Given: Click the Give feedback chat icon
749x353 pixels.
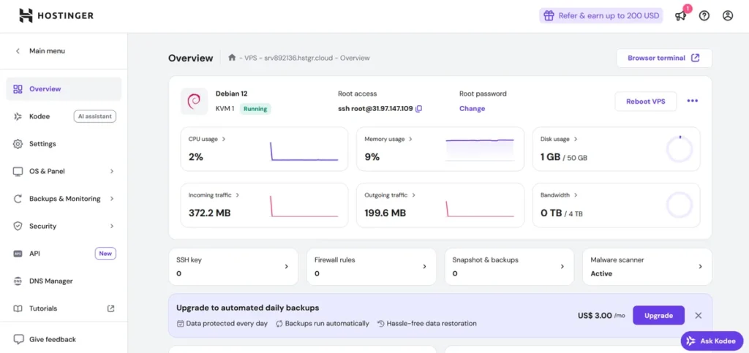Looking at the screenshot, I should 18,340.
